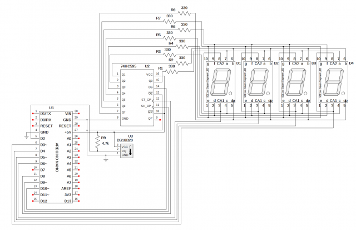Screen dimensions: 356x230
Task: Click the R9 resistor designator label
Action: (103, 138)
